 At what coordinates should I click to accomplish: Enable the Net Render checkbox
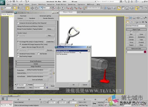(x=38, y=53)
